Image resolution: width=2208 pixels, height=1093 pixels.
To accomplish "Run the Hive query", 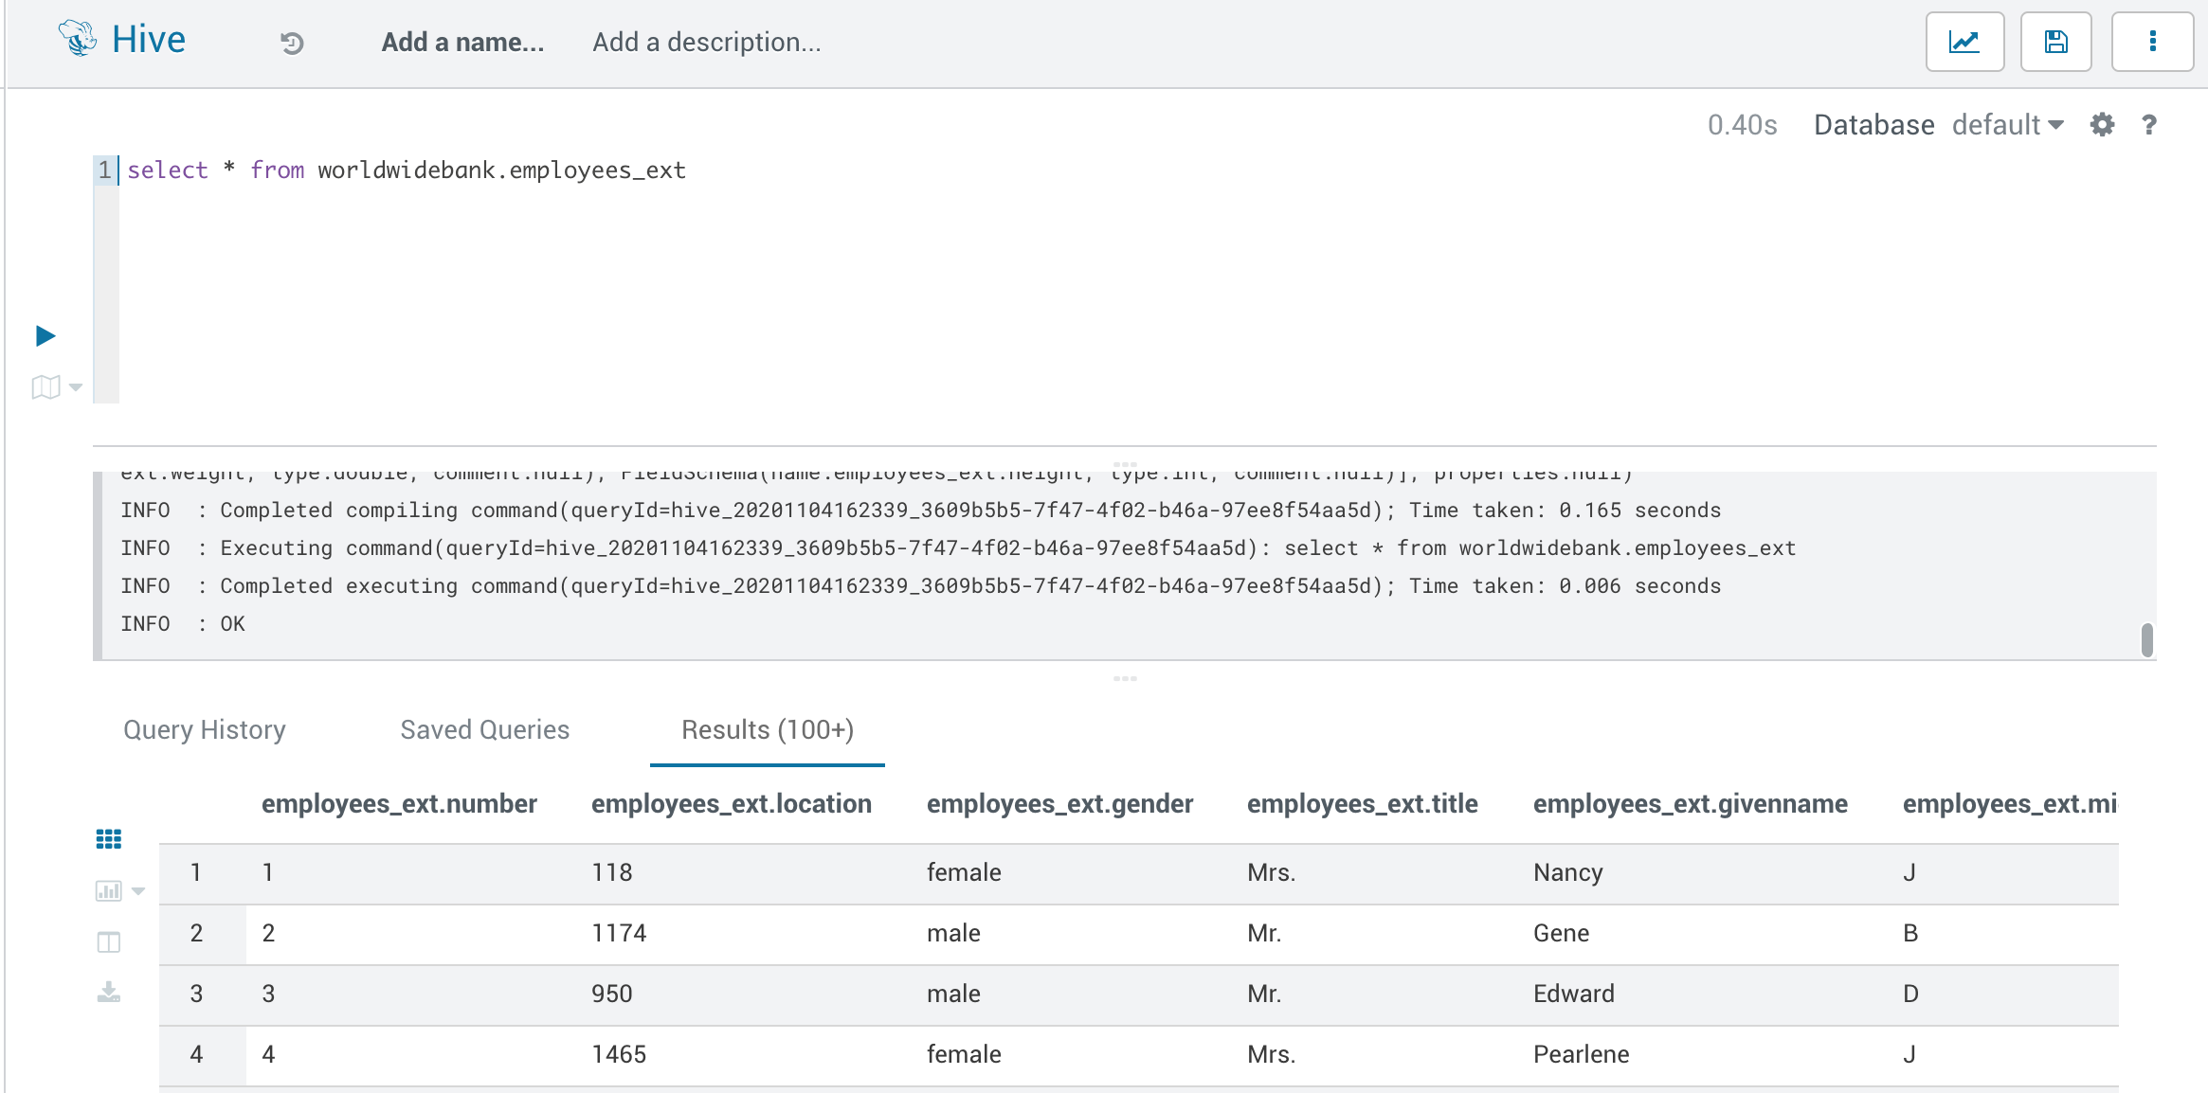I will (45, 335).
